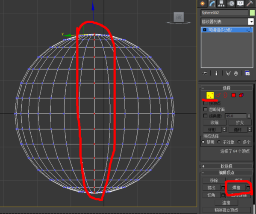Open the Motion panel tab
Viewport: 256px width, 214px height.
click(231, 3)
